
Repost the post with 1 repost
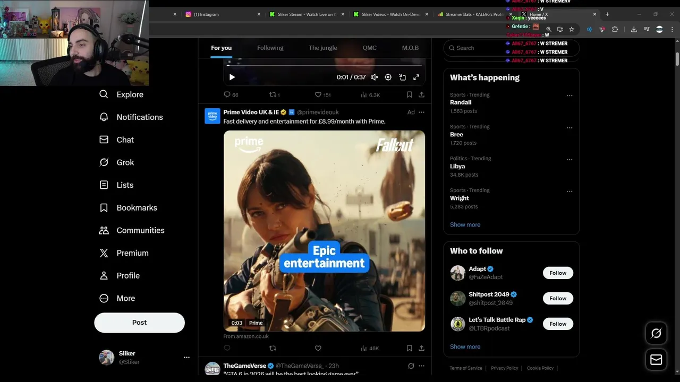pos(274,95)
